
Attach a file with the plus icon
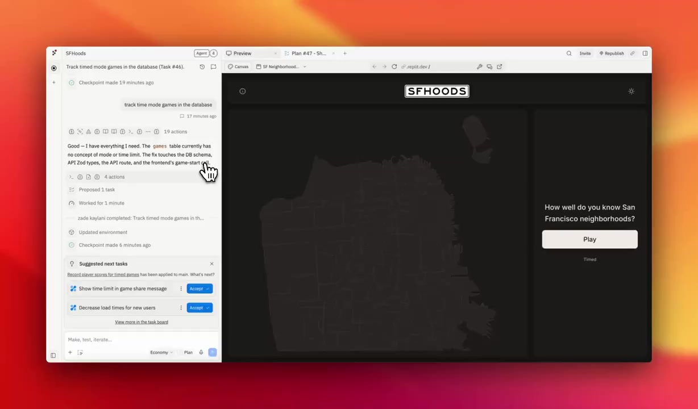tap(70, 353)
